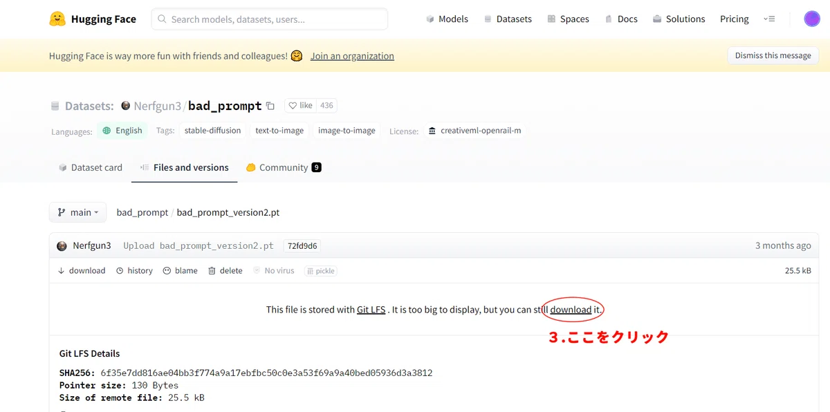Select the stable-diffusion tag
830x412 pixels.
212,130
